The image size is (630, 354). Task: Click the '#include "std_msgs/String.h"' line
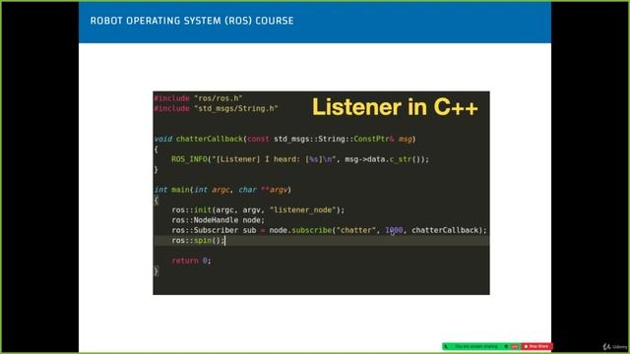pyautogui.click(x=217, y=108)
